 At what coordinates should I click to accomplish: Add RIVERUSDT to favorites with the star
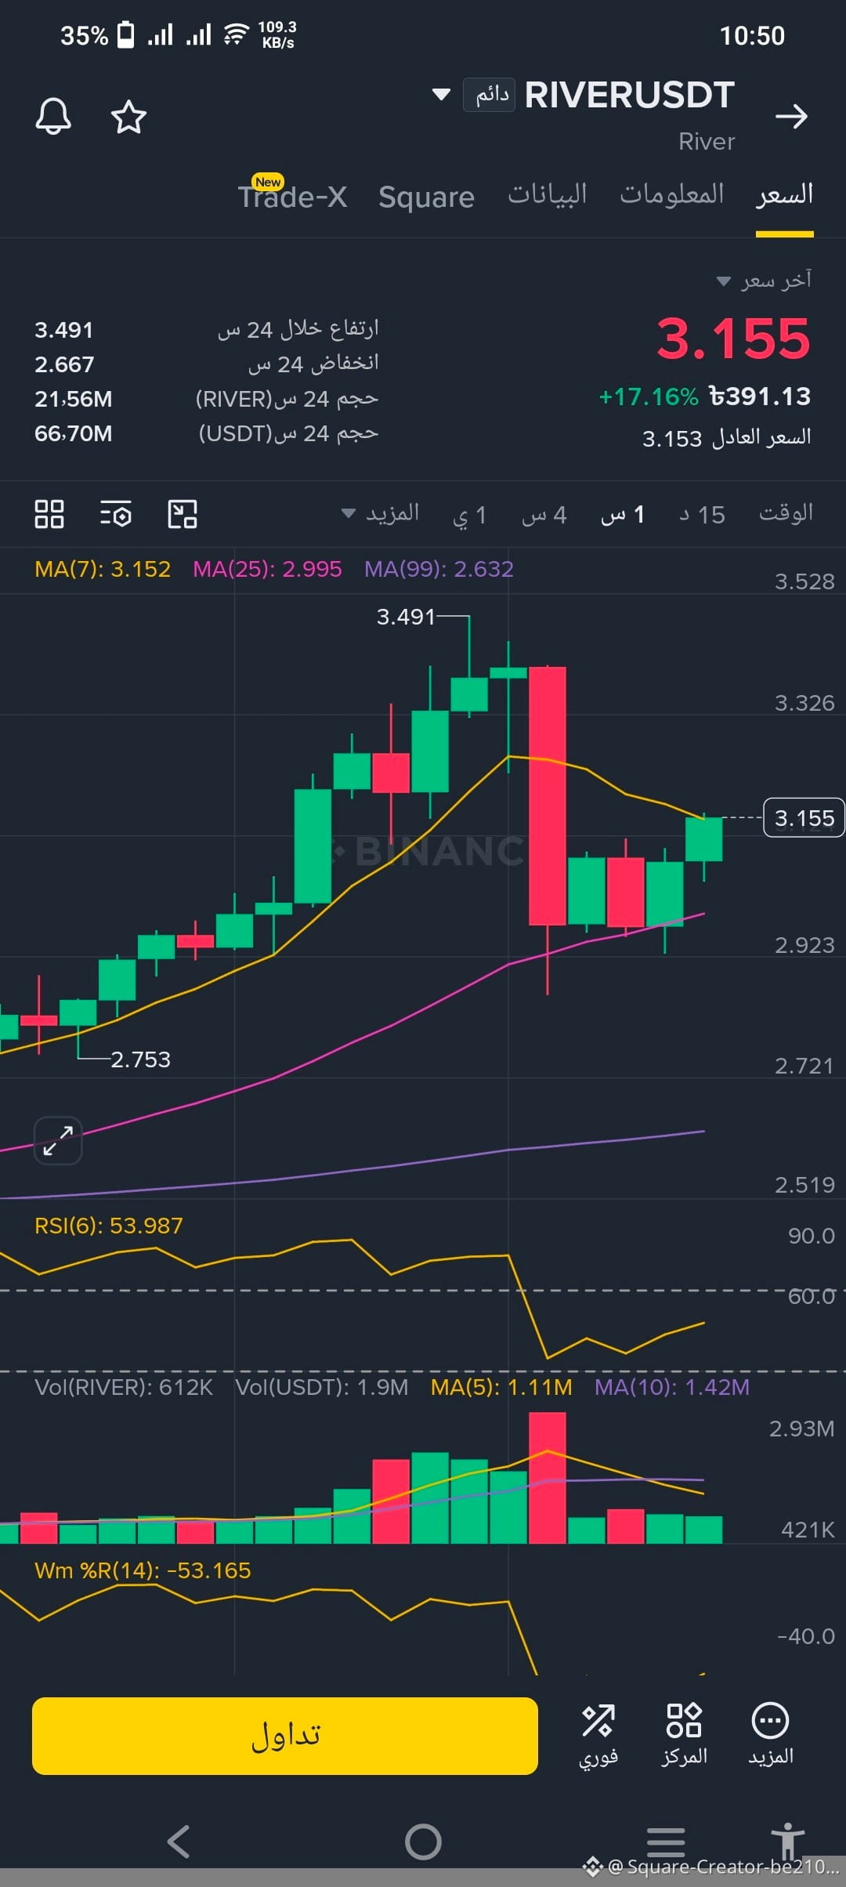[x=128, y=117]
